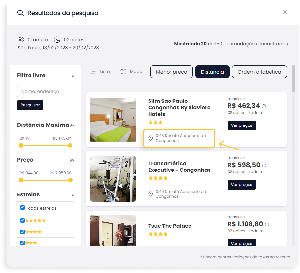Click the R$ 344,00 minimum price handle
Screen dimensions: 300x273
[21, 180]
